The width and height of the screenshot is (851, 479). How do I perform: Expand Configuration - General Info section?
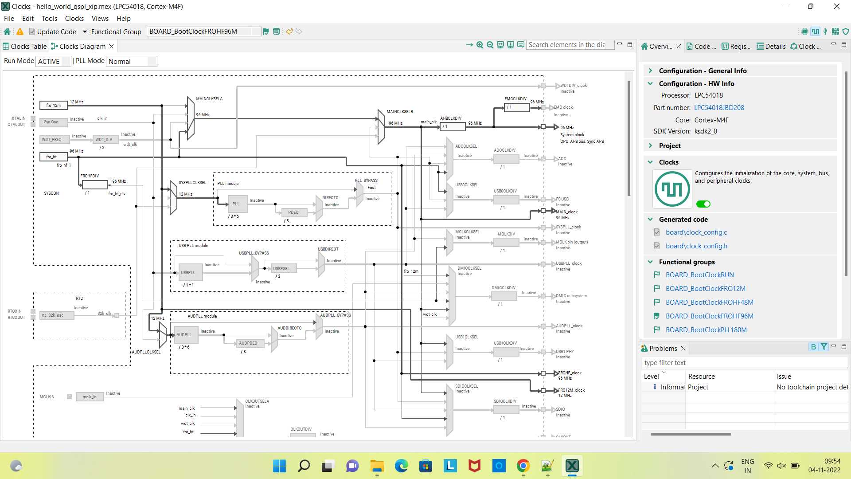pyautogui.click(x=650, y=71)
